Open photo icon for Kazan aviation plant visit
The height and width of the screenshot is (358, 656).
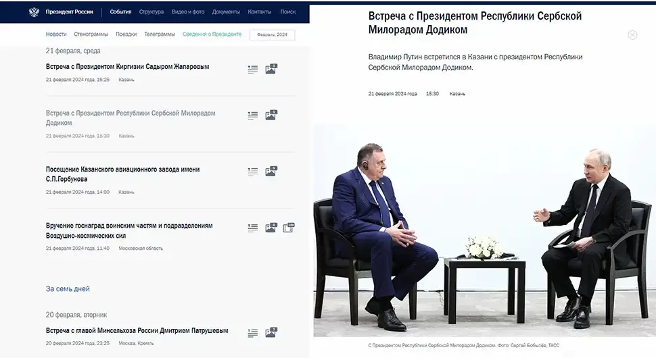271,172
